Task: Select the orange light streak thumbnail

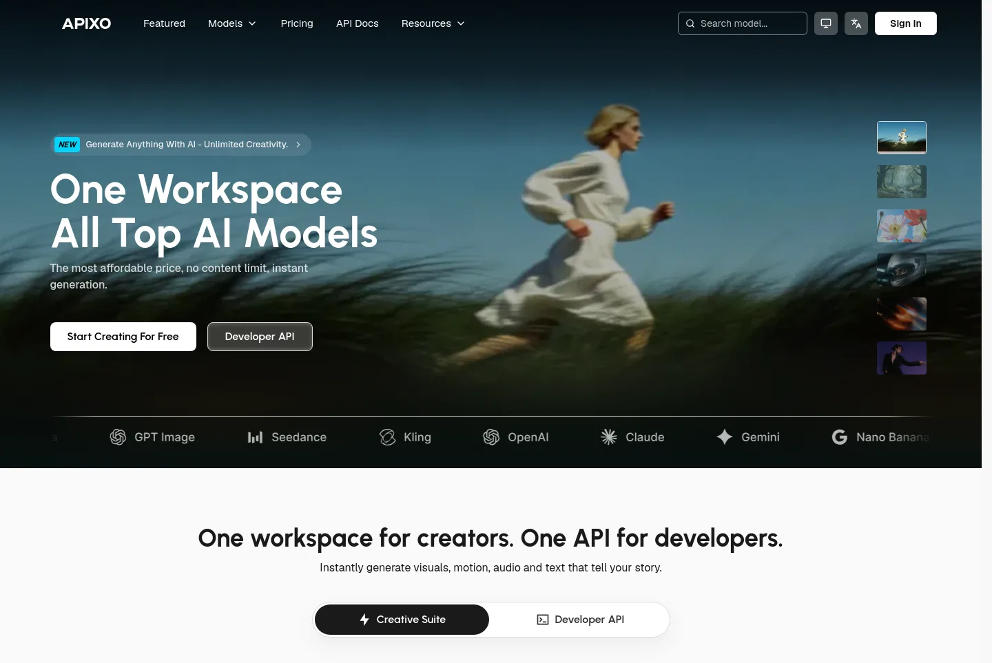Action: coord(902,314)
